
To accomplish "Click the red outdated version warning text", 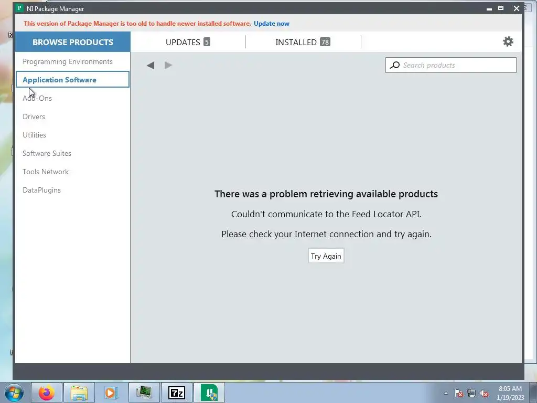I will tap(137, 24).
